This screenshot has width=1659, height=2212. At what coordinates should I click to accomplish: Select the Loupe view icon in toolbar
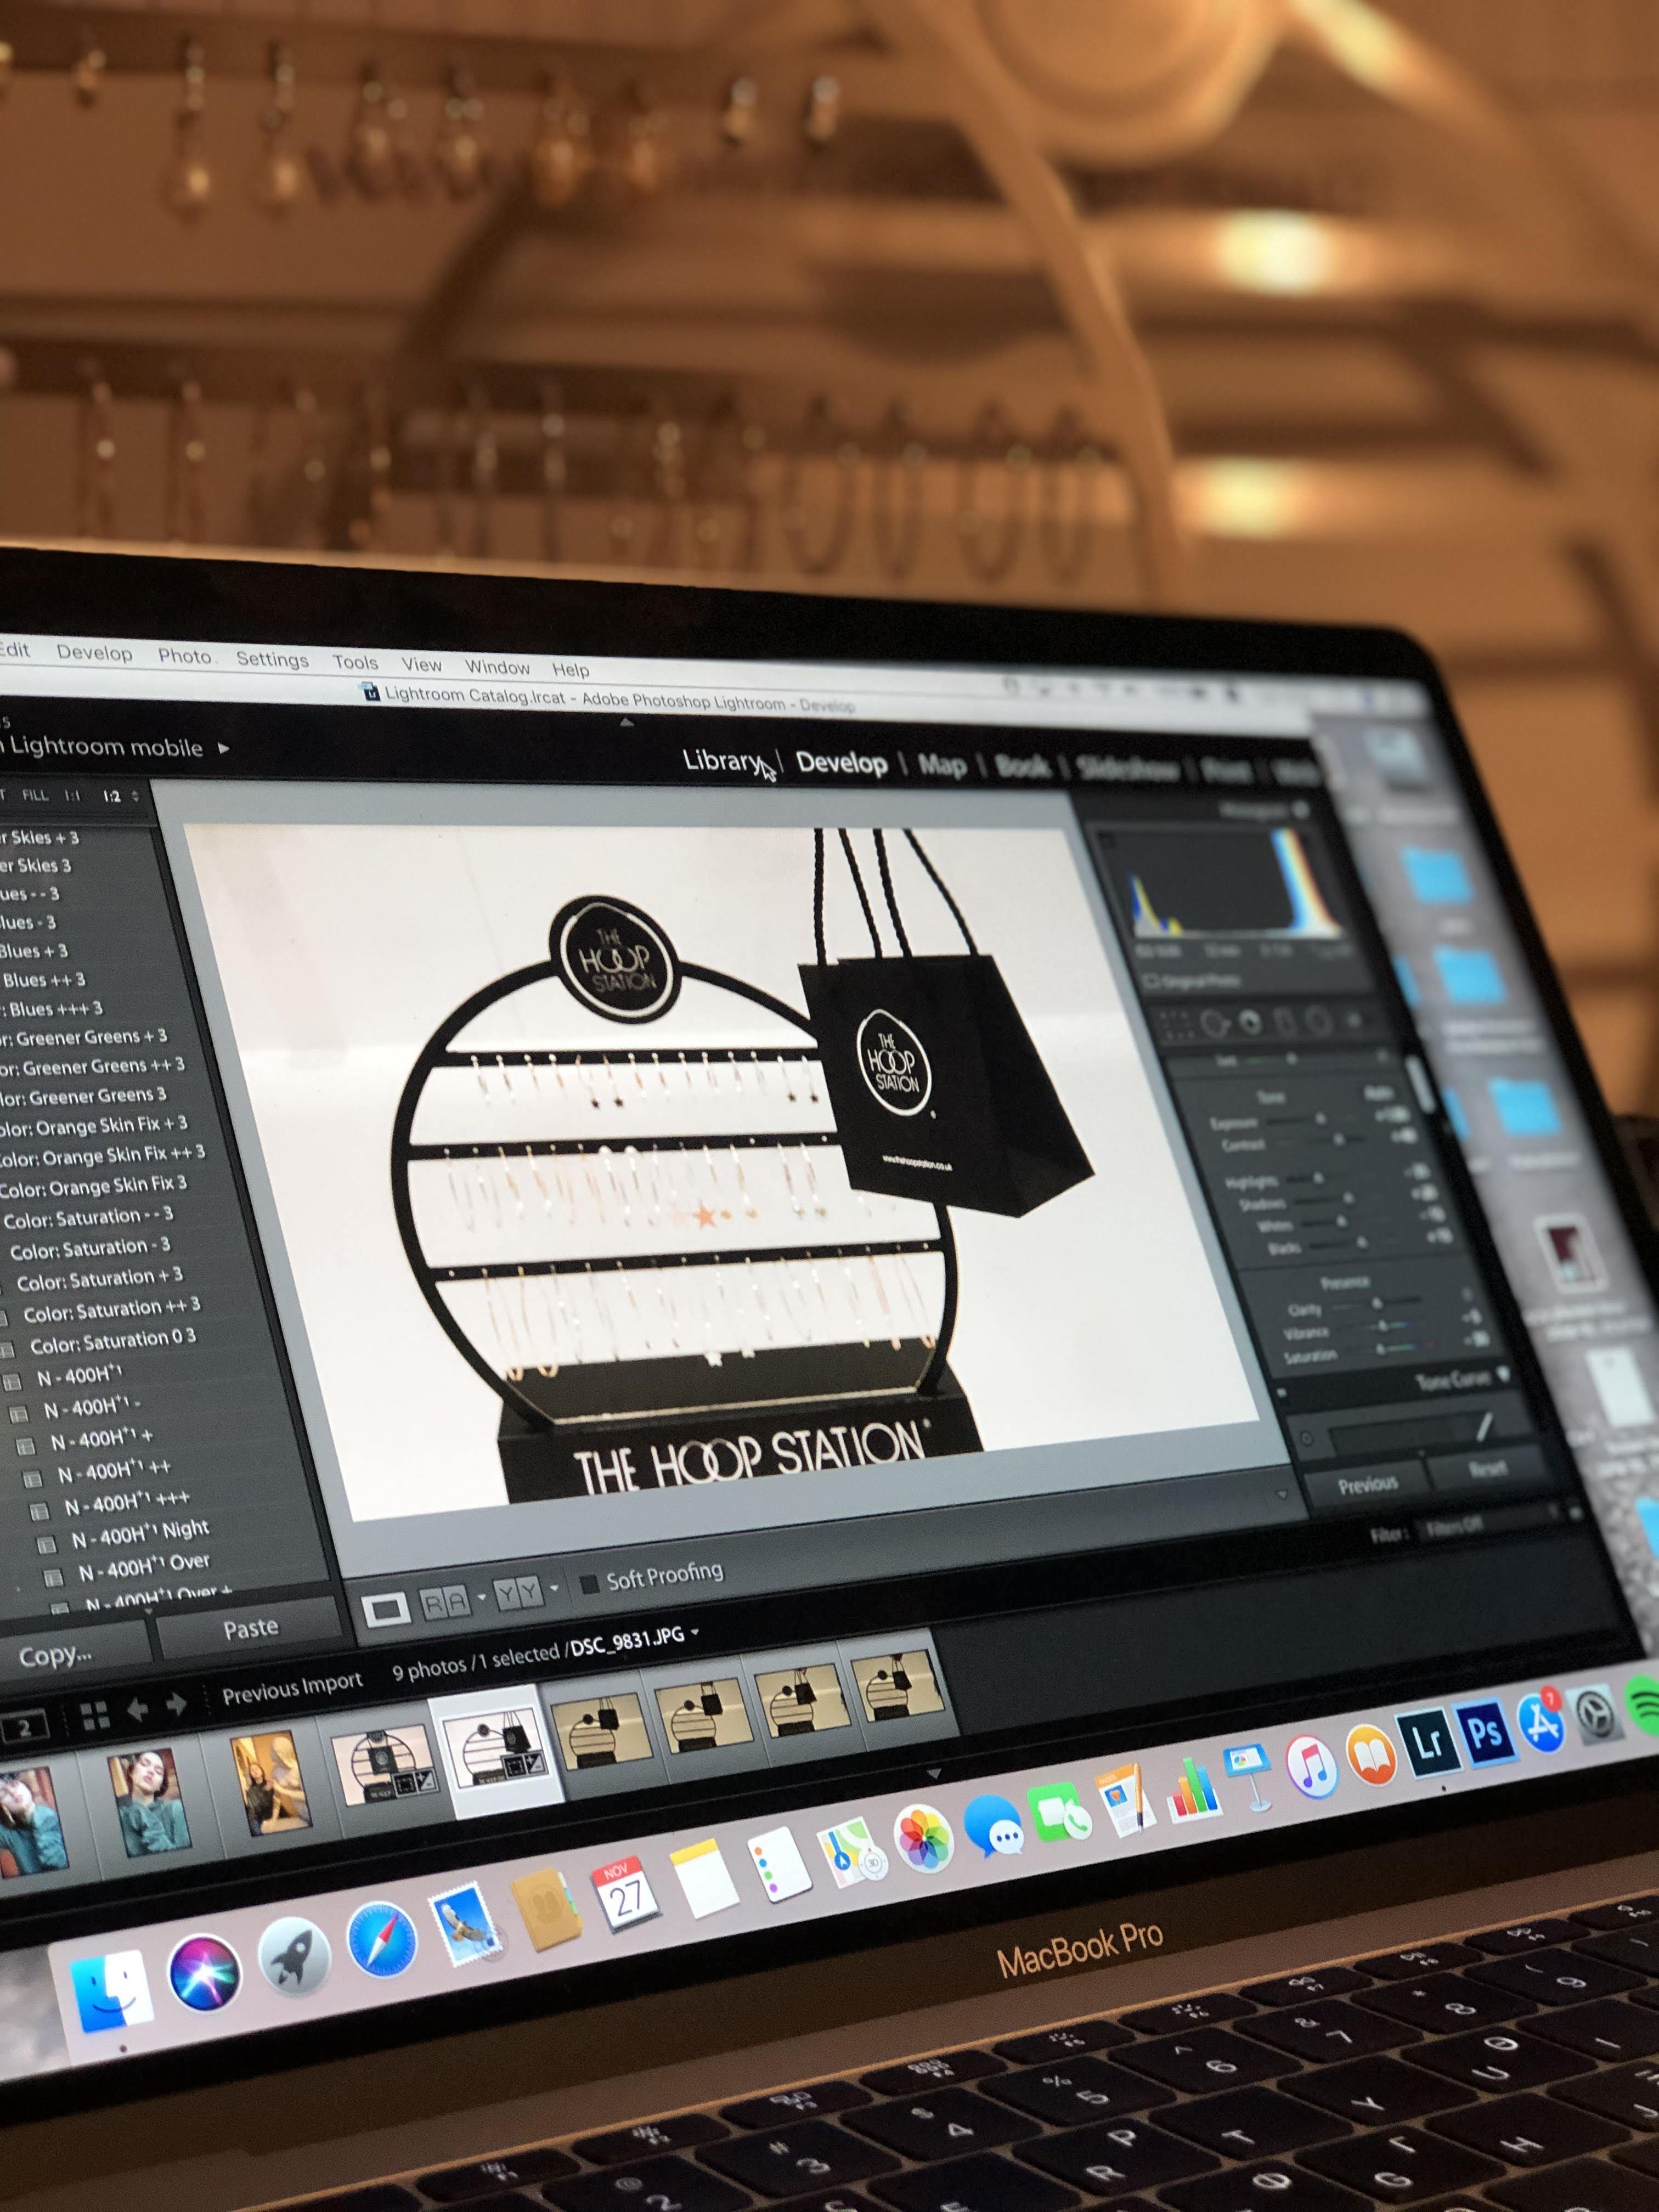pyautogui.click(x=386, y=1609)
